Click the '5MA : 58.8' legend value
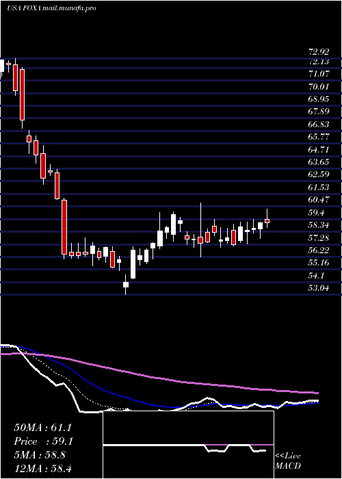The width and height of the screenshot is (342, 479). click(x=40, y=455)
